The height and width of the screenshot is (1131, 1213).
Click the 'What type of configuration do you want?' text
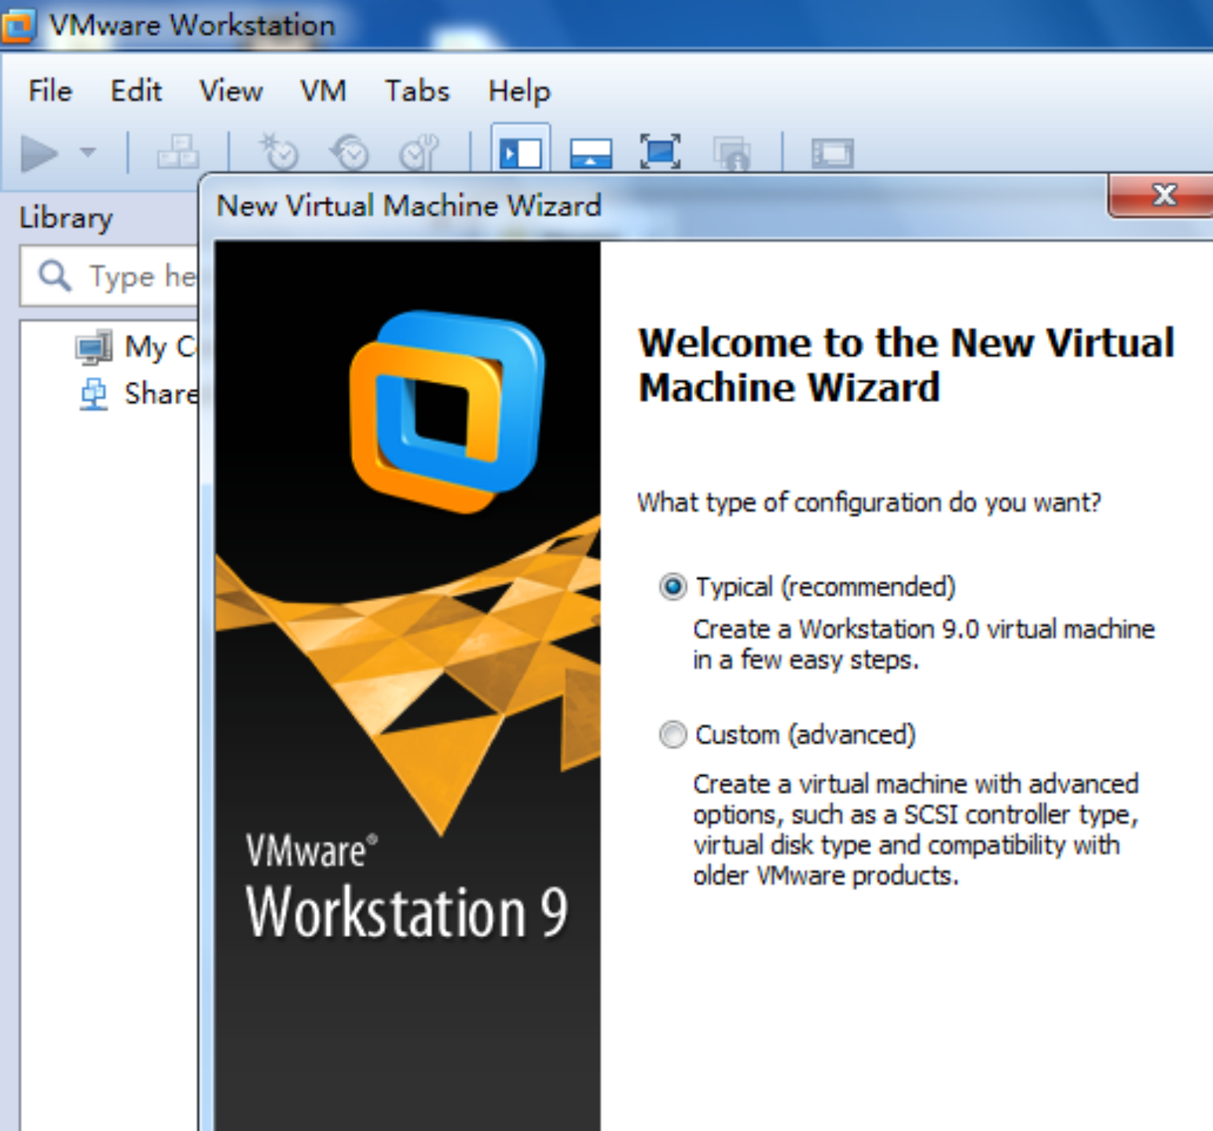869,503
